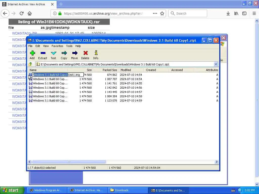Click the 3:02 PM clock

(250, 190)
